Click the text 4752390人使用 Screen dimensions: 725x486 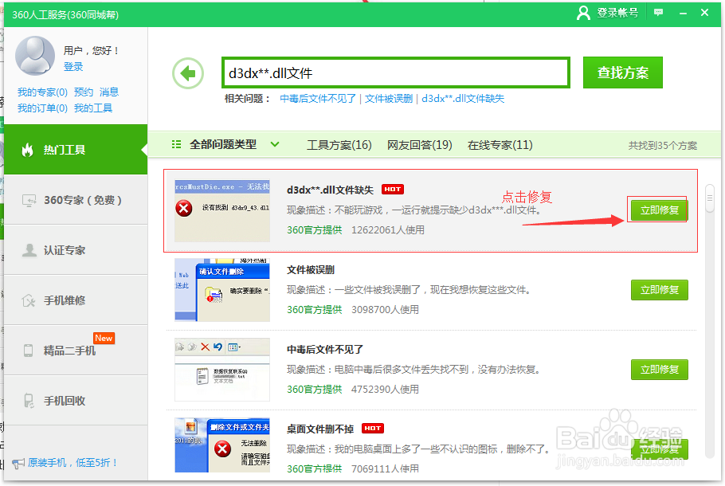click(x=385, y=389)
